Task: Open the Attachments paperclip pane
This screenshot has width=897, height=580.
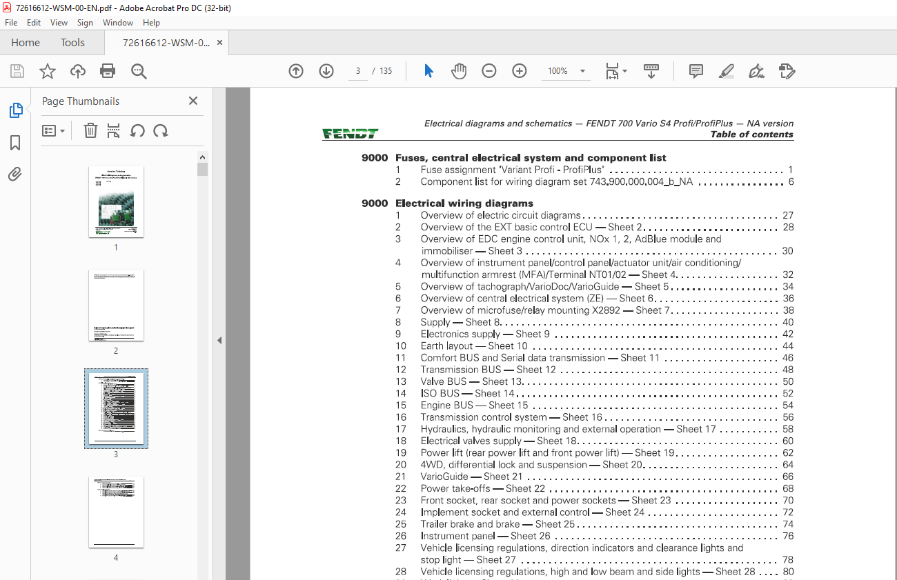Action: pos(15,174)
